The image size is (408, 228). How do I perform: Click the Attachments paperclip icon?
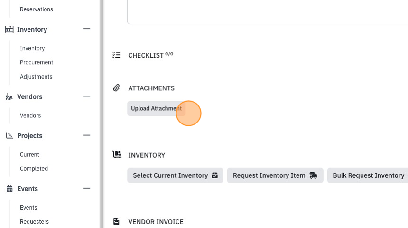116,88
